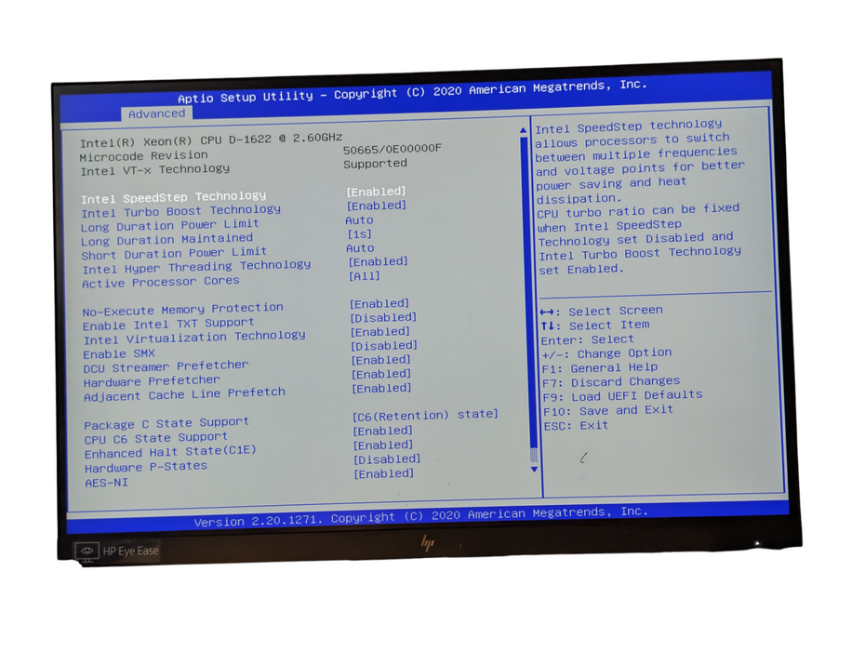Viewport: 865px width, 651px height.
Task: Click the VT-x Supported value
Action: pos(375,164)
